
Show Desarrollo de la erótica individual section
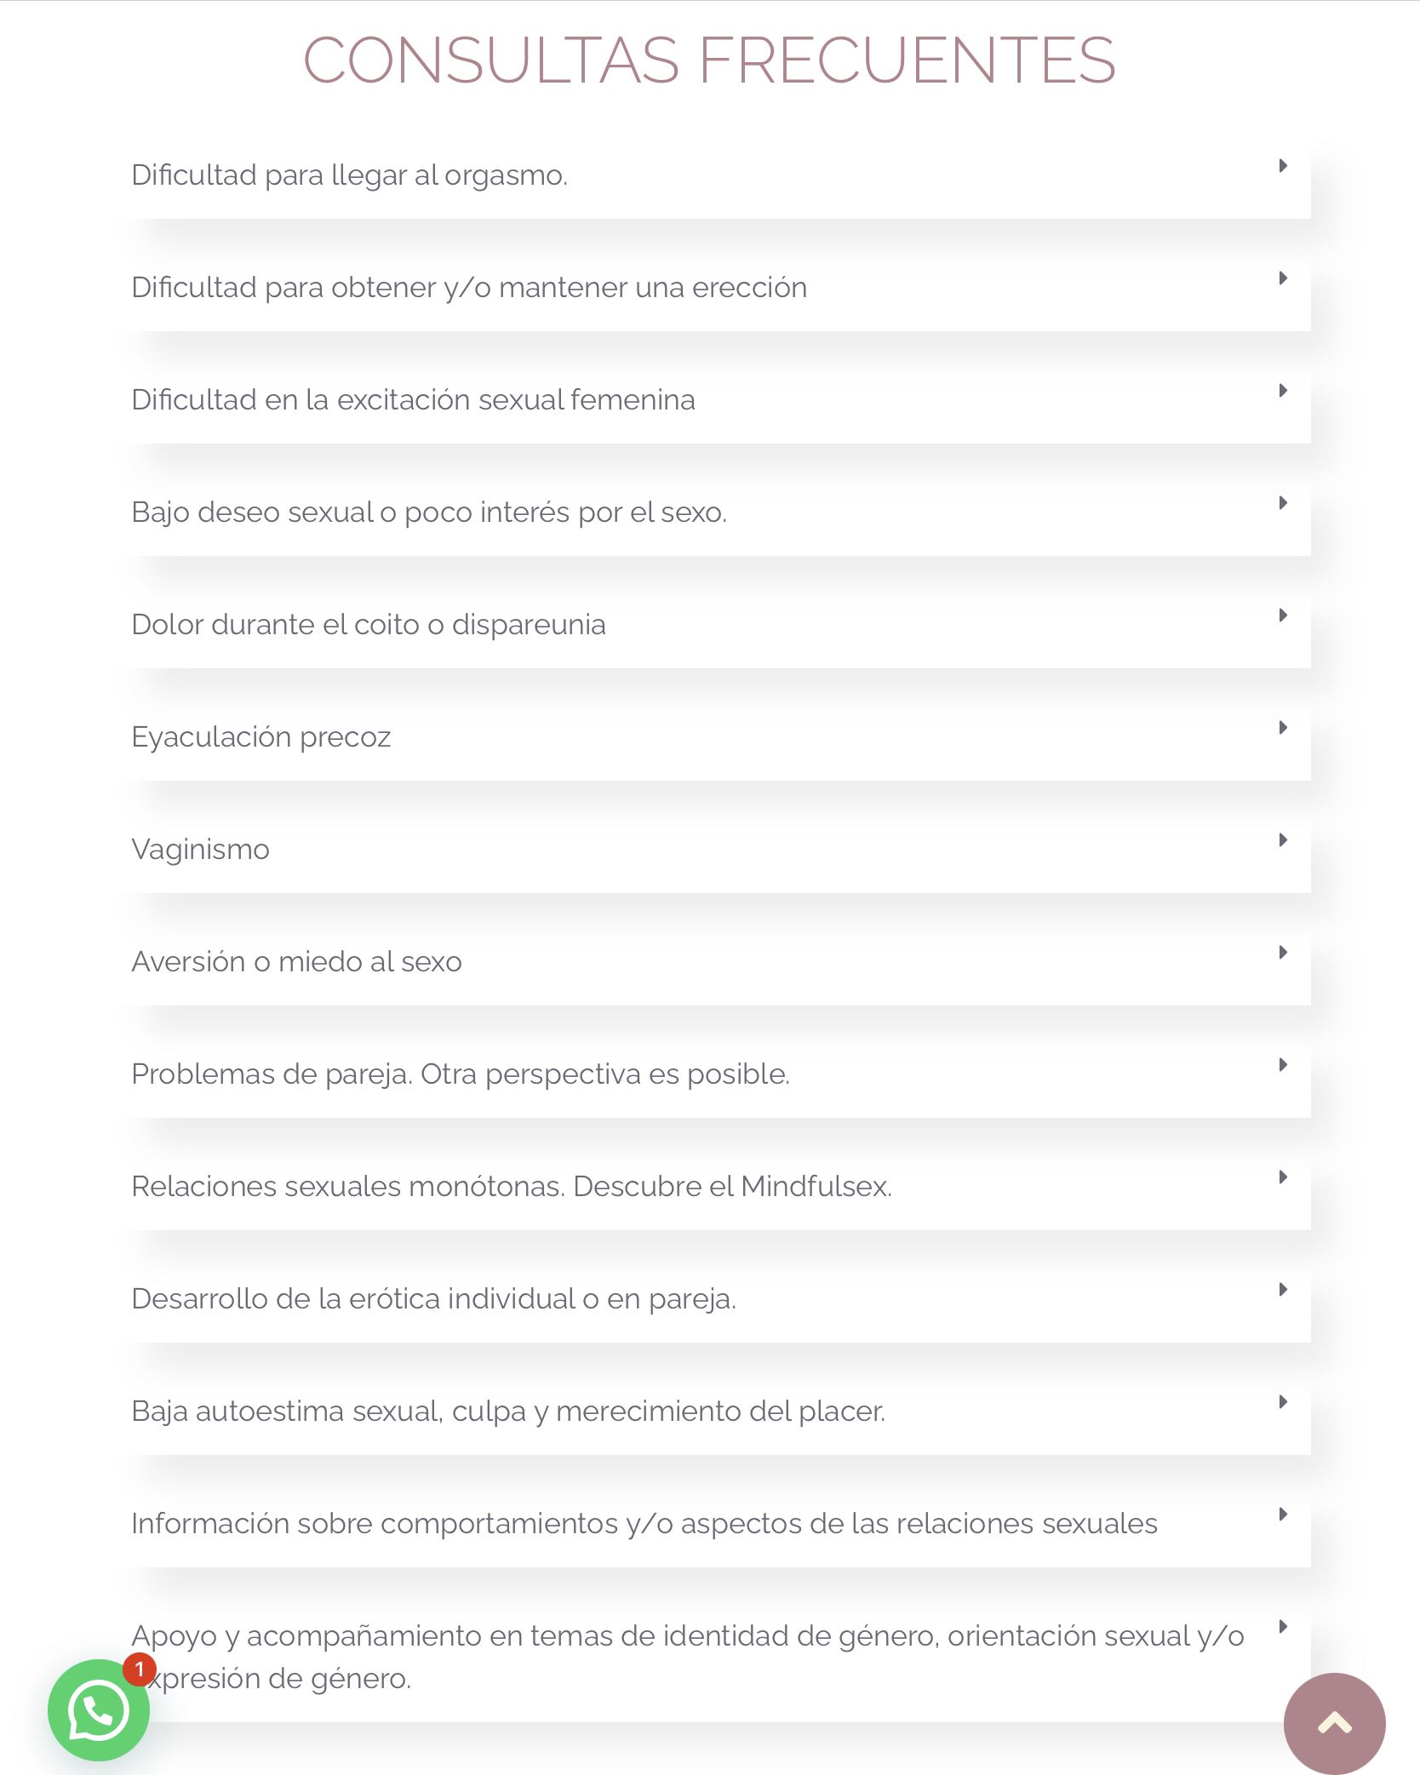tap(433, 1299)
